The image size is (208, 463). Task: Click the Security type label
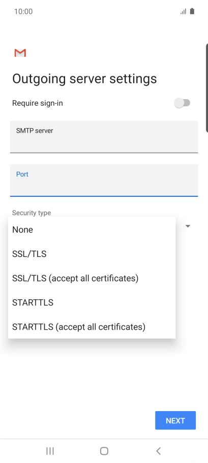pyautogui.click(x=31, y=213)
